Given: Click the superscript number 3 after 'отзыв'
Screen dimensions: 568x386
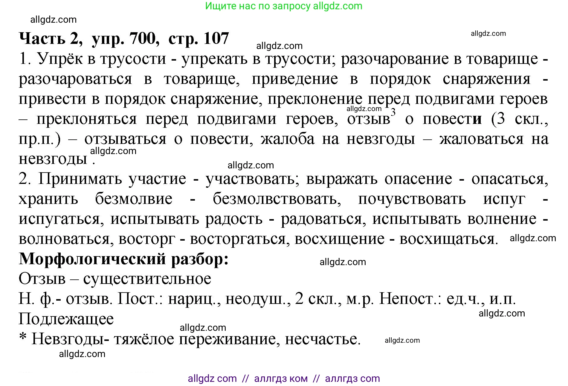Looking at the screenshot, I should (393, 113).
